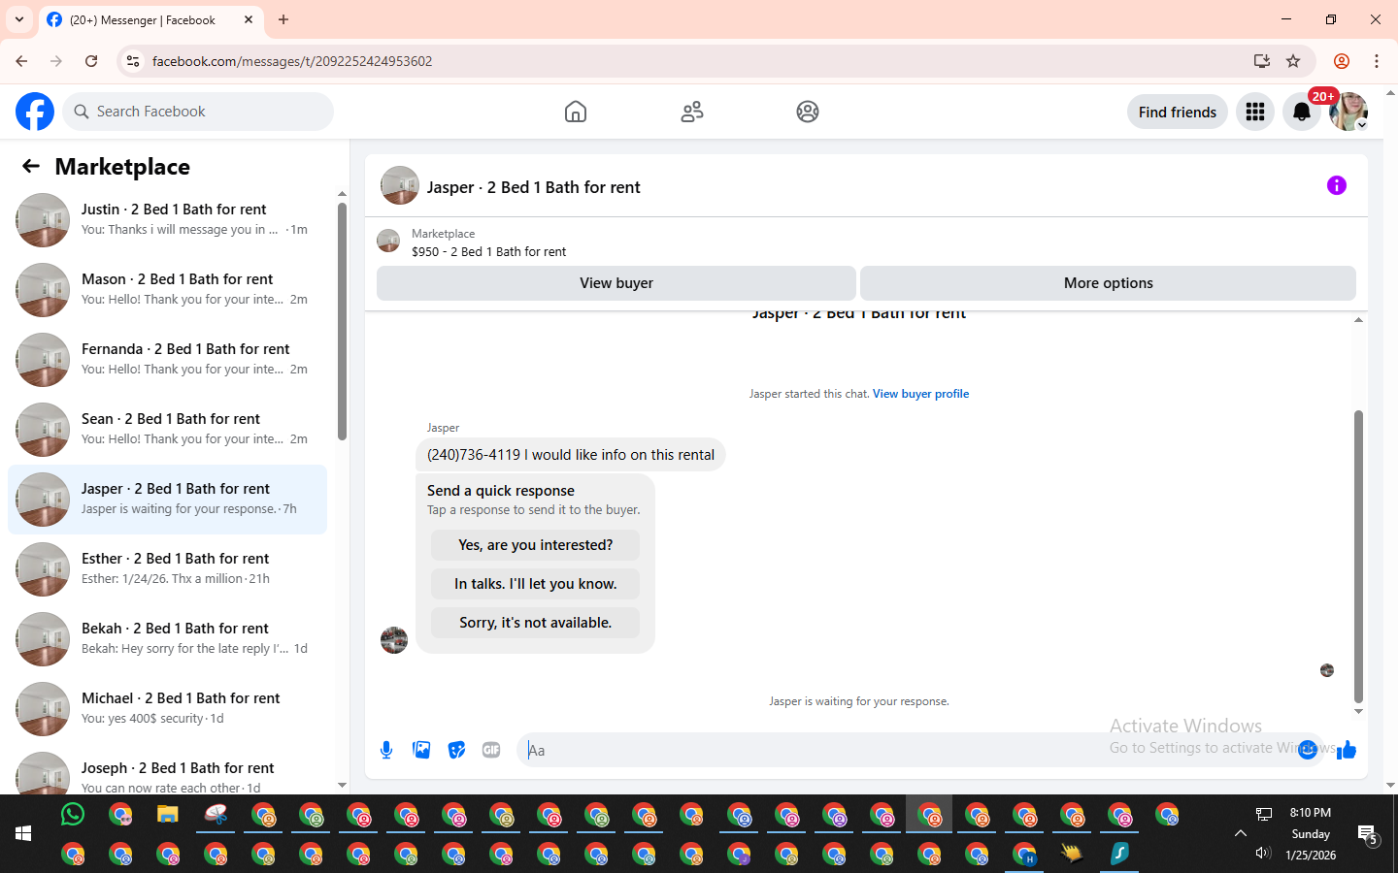This screenshot has width=1398, height=873.
Task: Open the View buyer profile link
Action: 920,394
